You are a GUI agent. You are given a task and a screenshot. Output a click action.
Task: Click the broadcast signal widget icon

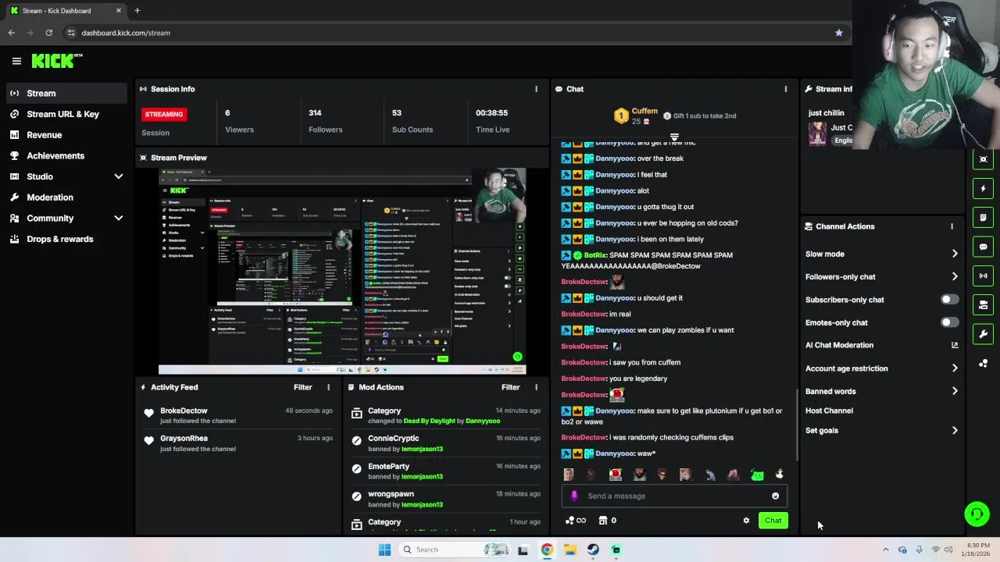[x=983, y=276]
